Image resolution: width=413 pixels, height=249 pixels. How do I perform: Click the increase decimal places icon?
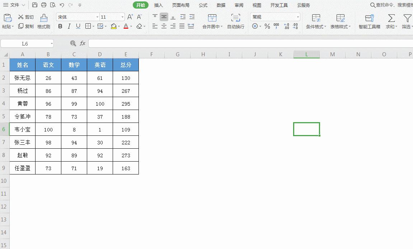[x=286, y=26]
